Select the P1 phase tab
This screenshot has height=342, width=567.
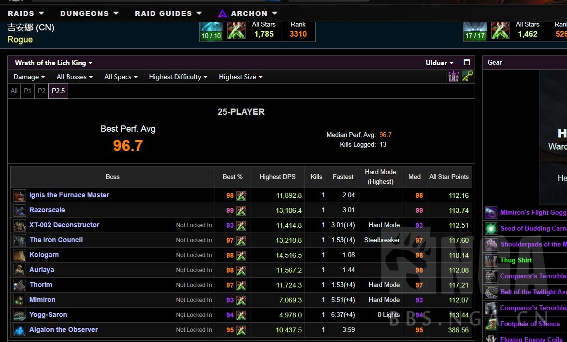point(28,91)
